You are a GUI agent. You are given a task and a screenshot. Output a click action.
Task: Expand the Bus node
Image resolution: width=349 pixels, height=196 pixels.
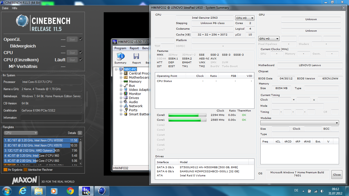(x=121, y=85)
